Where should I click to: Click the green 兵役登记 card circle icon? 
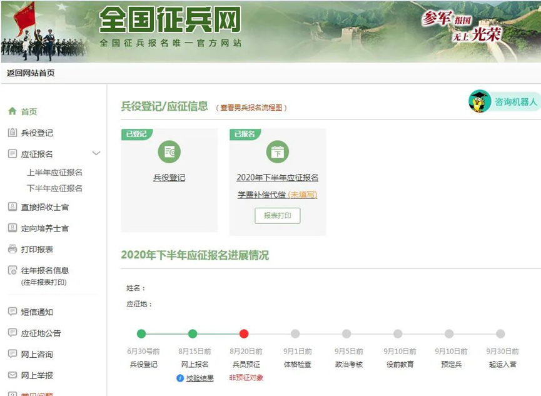(x=169, y=151)
